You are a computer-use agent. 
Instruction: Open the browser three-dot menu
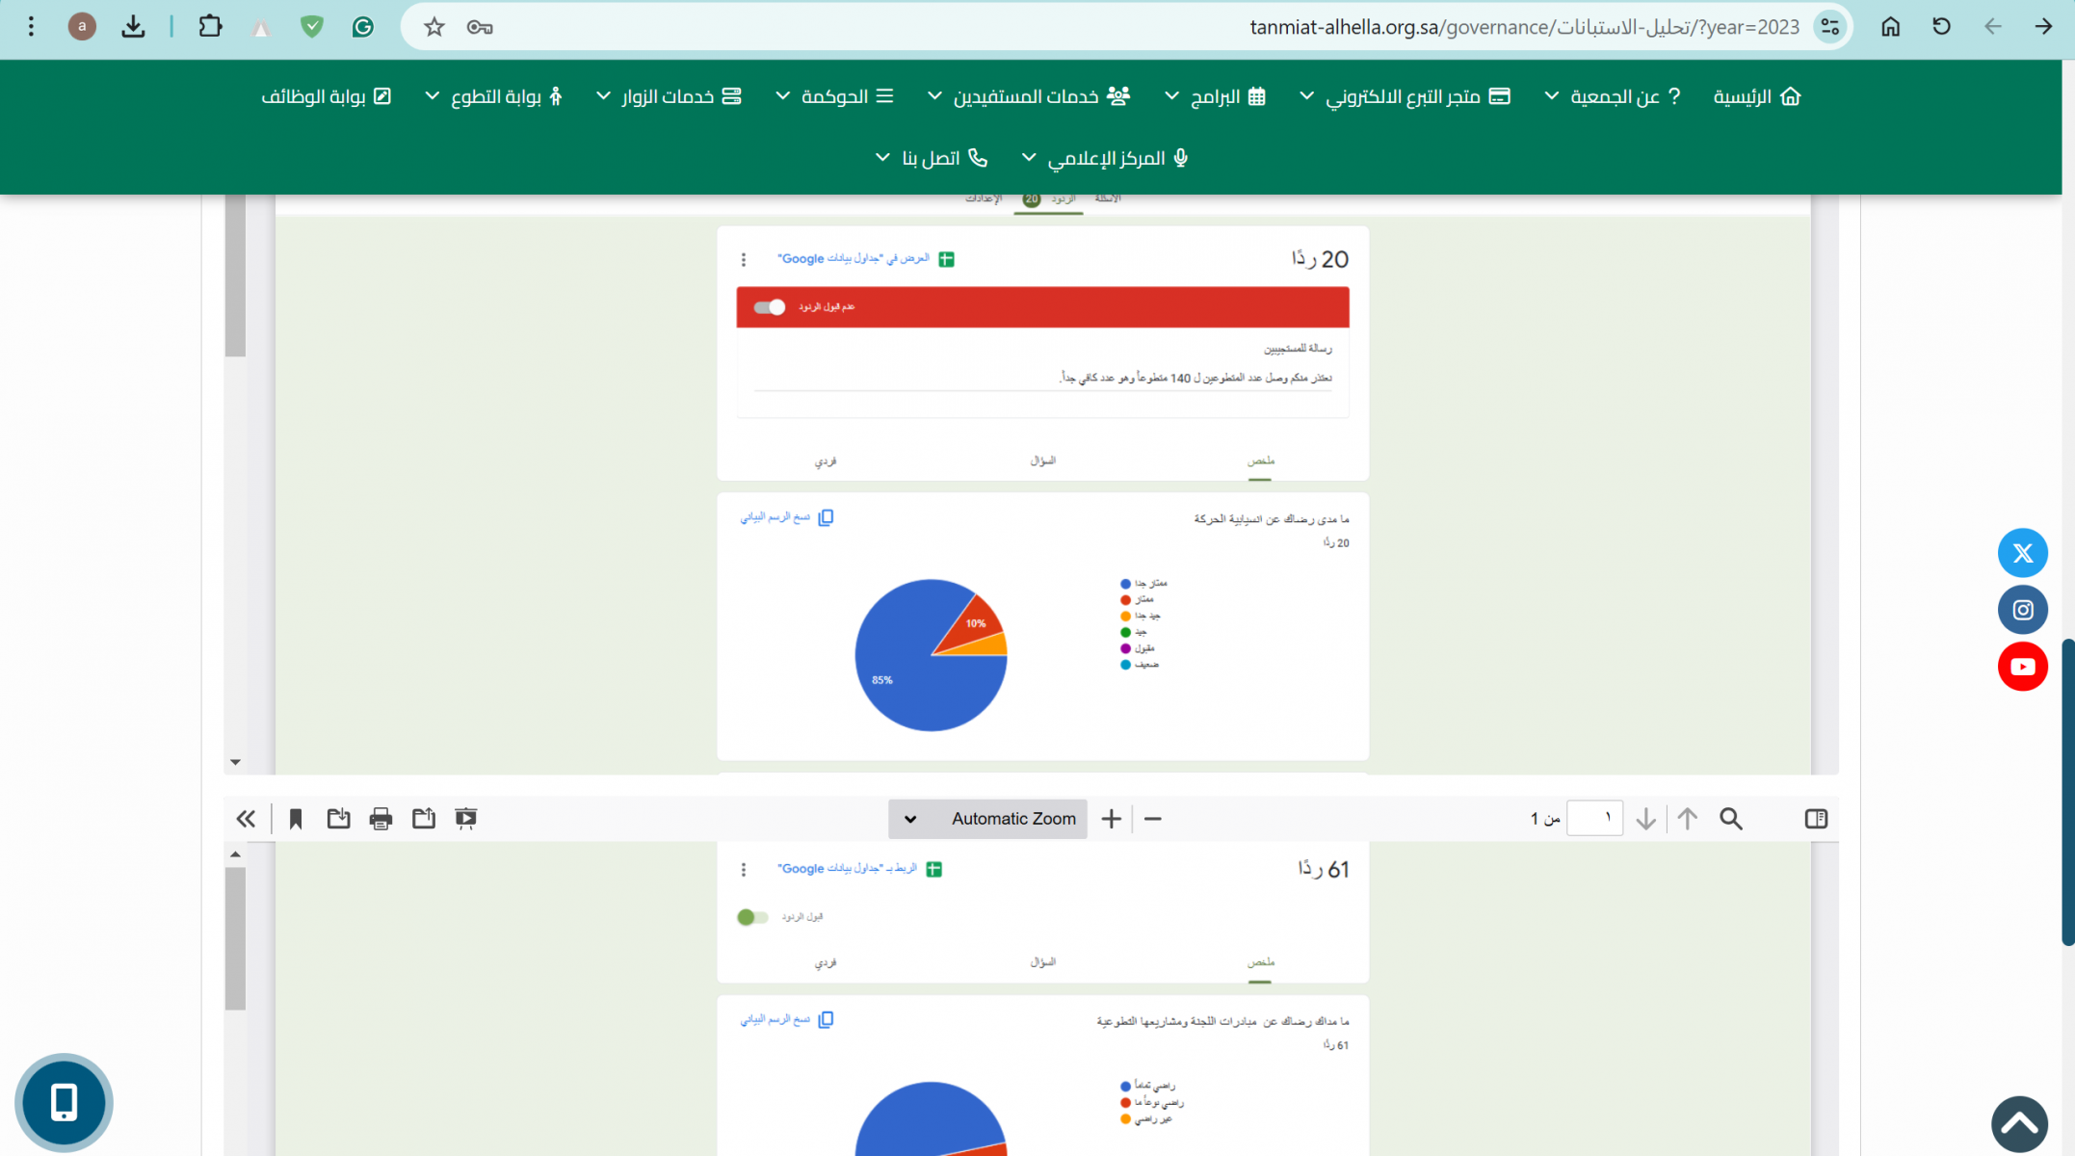point(31,27)
